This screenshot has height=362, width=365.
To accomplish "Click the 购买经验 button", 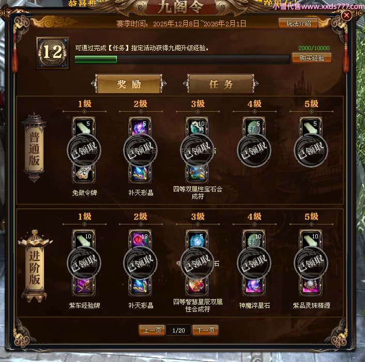I will 312,58.
